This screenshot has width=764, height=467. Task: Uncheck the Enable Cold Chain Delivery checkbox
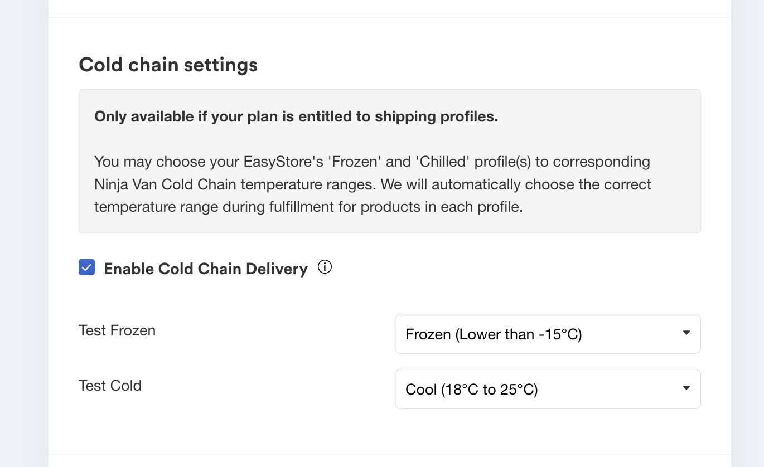click(x=86, y=267)
